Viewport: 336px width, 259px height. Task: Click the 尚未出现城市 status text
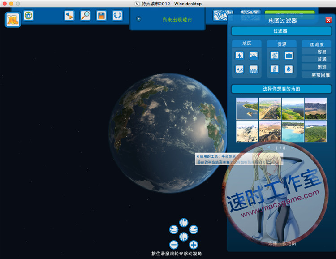tap(177, 20)
